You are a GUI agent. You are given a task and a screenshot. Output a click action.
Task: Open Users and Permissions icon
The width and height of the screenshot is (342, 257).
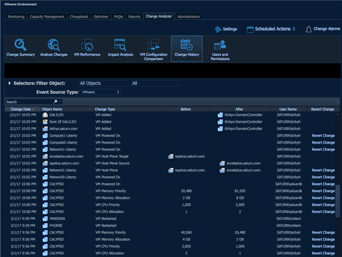pyautogui.click(x=220, y=45)
